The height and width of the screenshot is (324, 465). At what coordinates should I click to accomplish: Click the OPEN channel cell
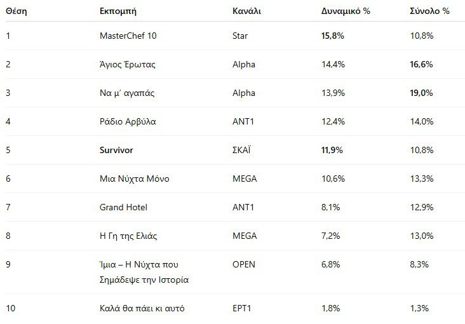(244, 263)
